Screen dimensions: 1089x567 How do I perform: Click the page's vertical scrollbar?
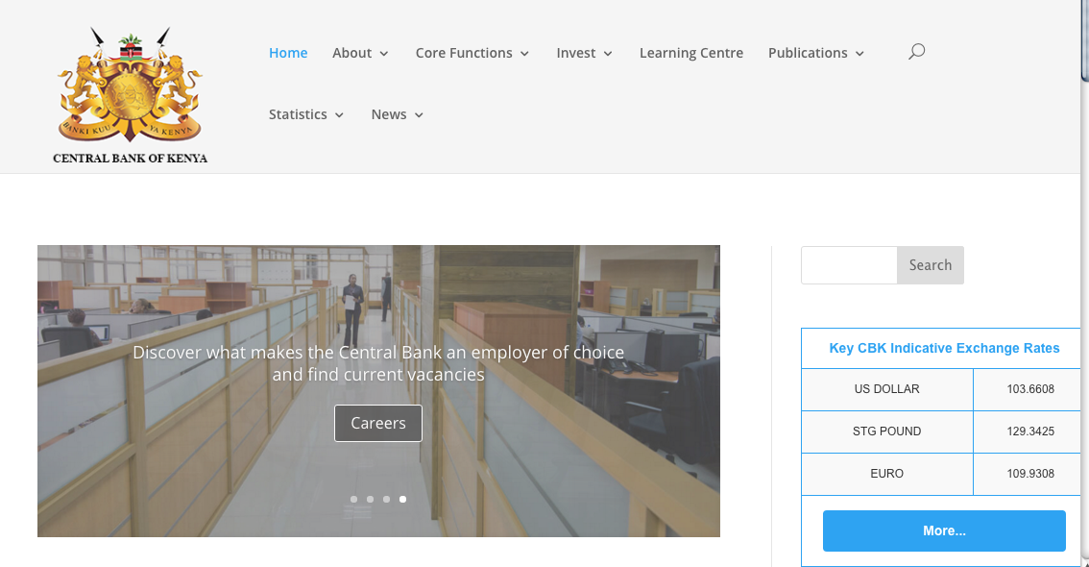tap(1084, 288)
